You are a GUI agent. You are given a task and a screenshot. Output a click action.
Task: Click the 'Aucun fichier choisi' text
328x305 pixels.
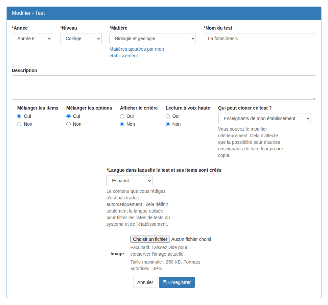[191, 239]
